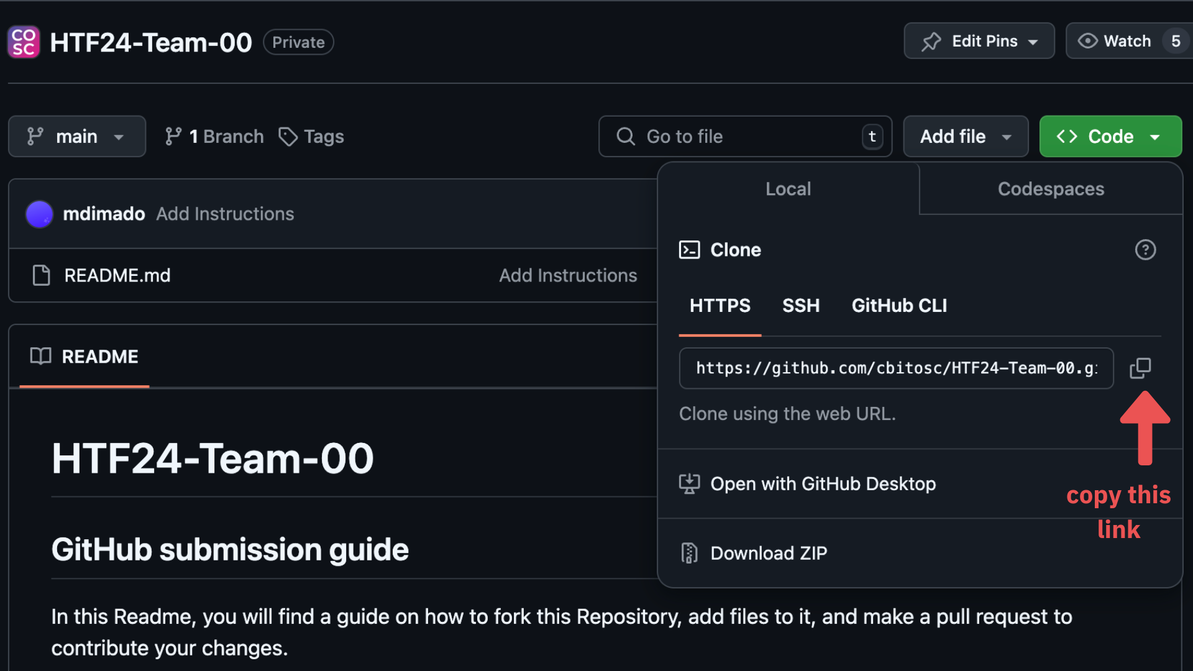Switch to the Codespaces tab
Screen dimensions: 1193x671
click(x=1051, y=188)
